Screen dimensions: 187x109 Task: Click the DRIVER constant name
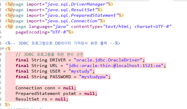tap(58, 60)
